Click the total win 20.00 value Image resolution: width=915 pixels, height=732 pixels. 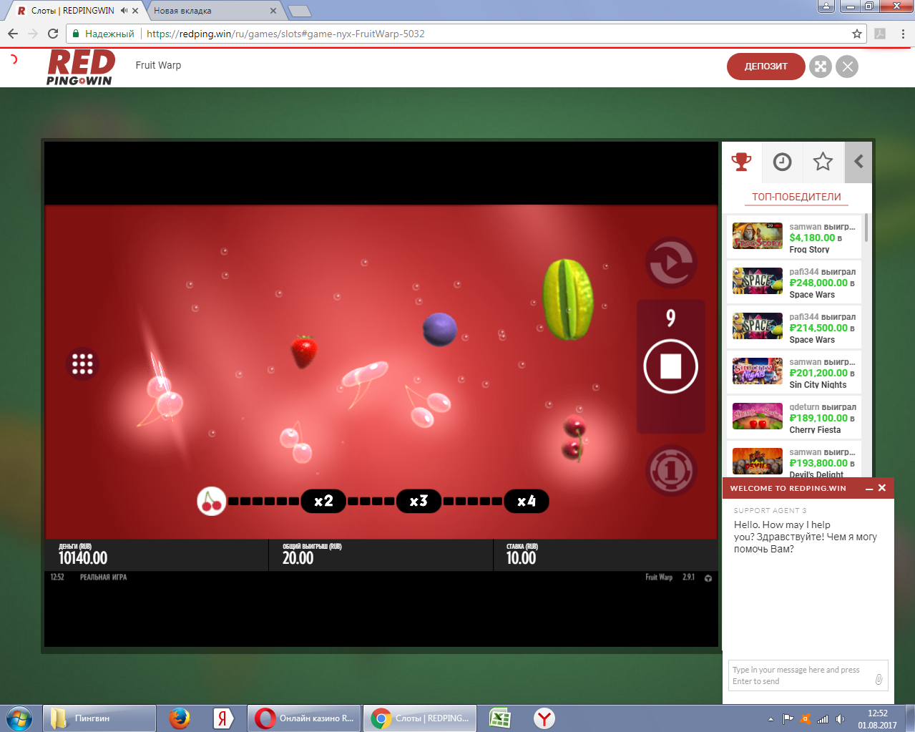pos(298,558)
